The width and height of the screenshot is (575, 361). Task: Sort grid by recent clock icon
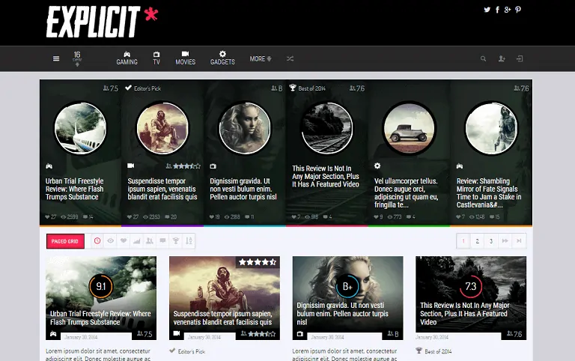coord(97,241)
